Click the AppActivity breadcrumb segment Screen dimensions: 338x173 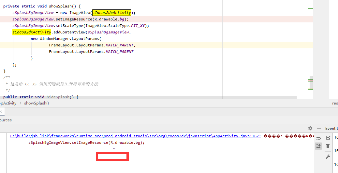pos(8,103)
